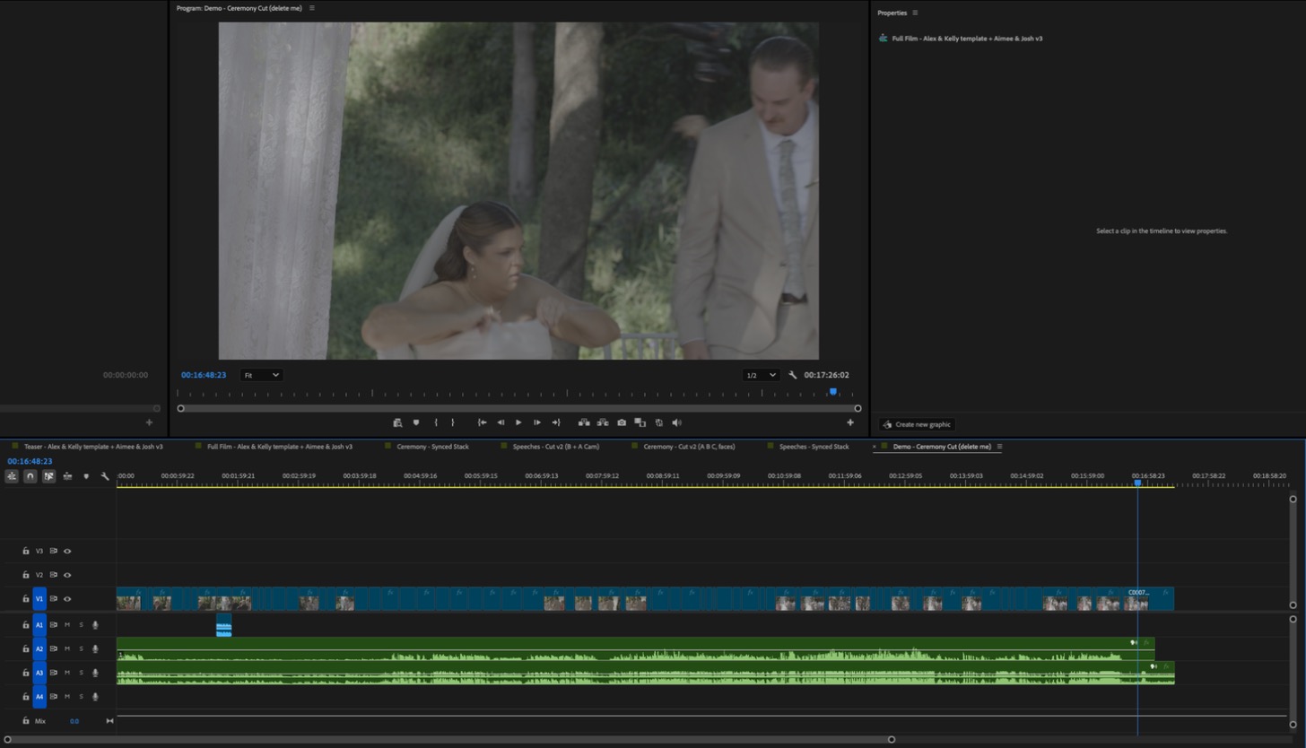Switch to Ceremony - Synced Stack tab
Image resolution: width=1306 pixels, height=748 pixels.
point(432,447)
